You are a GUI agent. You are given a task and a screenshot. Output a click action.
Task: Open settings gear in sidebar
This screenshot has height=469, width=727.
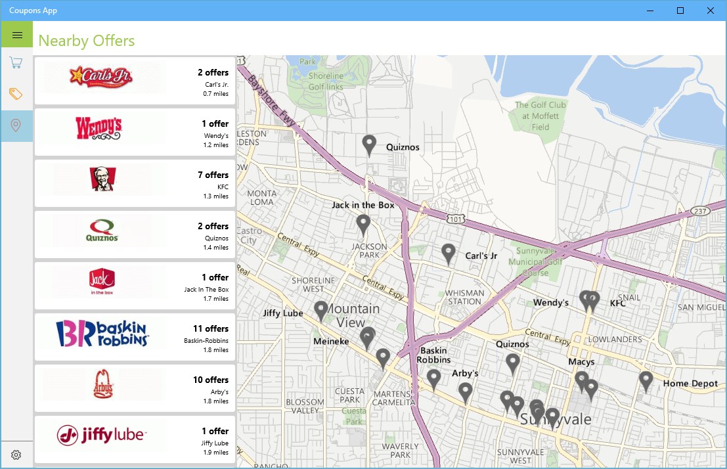click(x=16, y=455)
